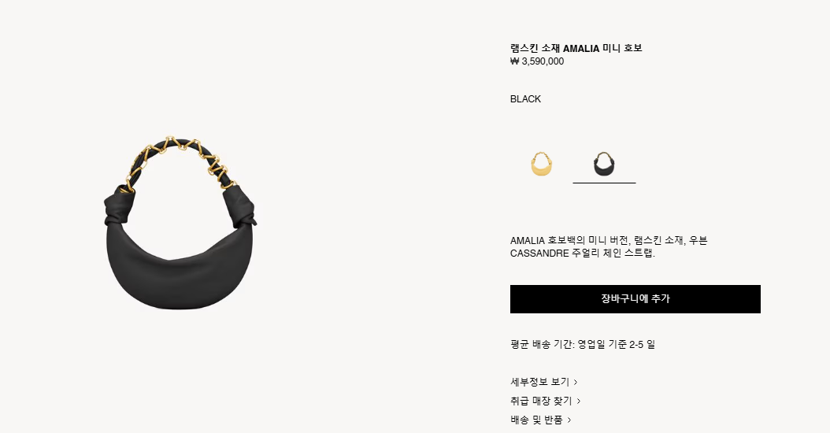Click the word CASSANDRE in the description

point(539,253)
